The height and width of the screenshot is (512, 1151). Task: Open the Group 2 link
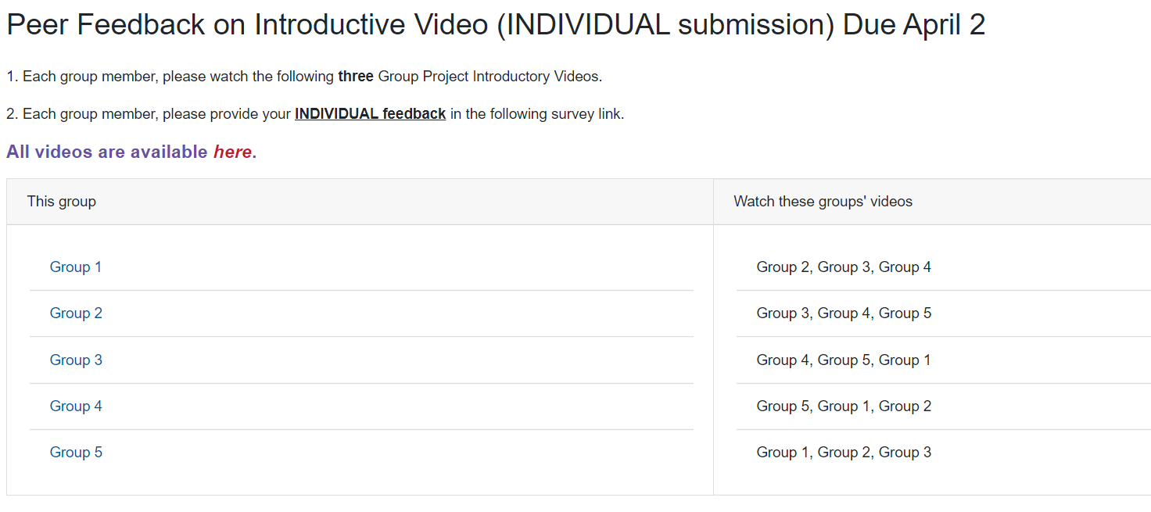pos(76,313)
